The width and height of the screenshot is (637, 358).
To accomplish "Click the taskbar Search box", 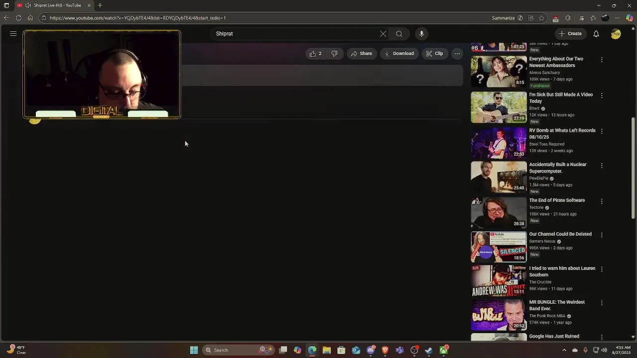I will [x=238, y=350].
